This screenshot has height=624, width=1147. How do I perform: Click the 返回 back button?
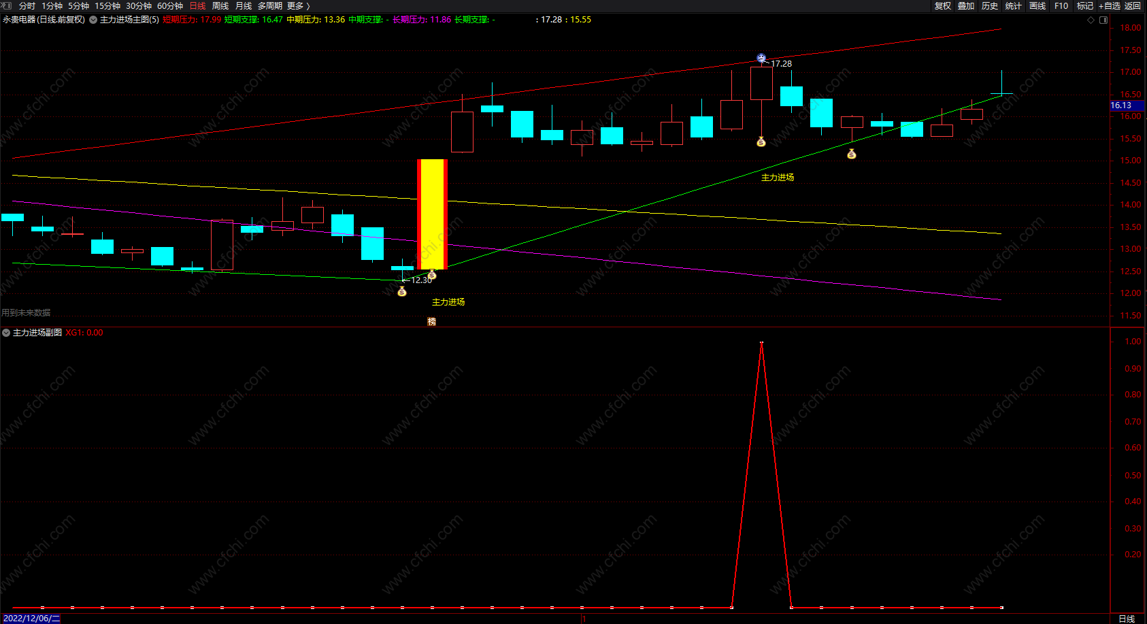(x=1133, y=5)
